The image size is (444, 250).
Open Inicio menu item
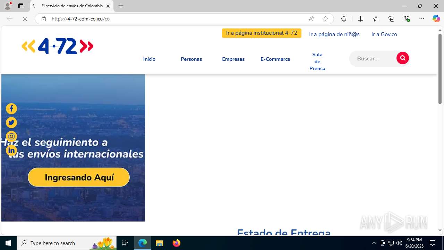pos(149,59)
